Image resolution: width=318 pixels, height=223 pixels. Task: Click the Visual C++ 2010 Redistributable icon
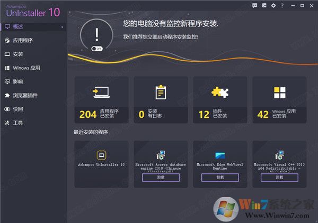pos(279,155)
